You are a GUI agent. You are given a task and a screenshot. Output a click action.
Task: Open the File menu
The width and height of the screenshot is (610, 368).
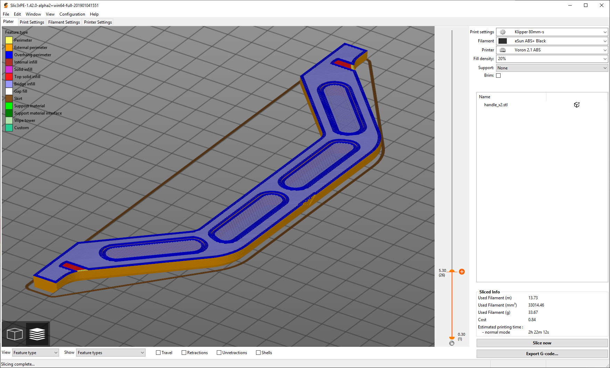6,14
